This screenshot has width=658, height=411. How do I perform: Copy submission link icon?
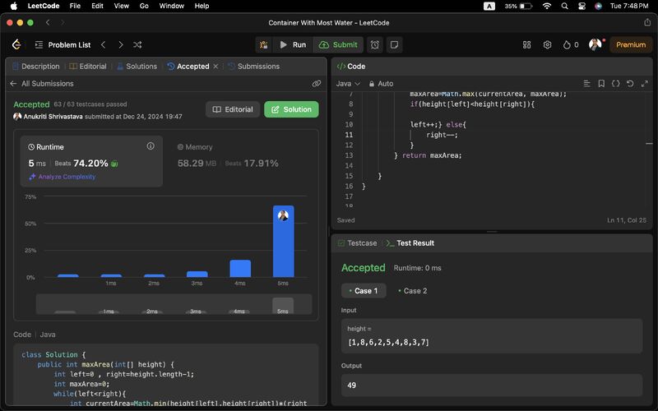(317, 84)
